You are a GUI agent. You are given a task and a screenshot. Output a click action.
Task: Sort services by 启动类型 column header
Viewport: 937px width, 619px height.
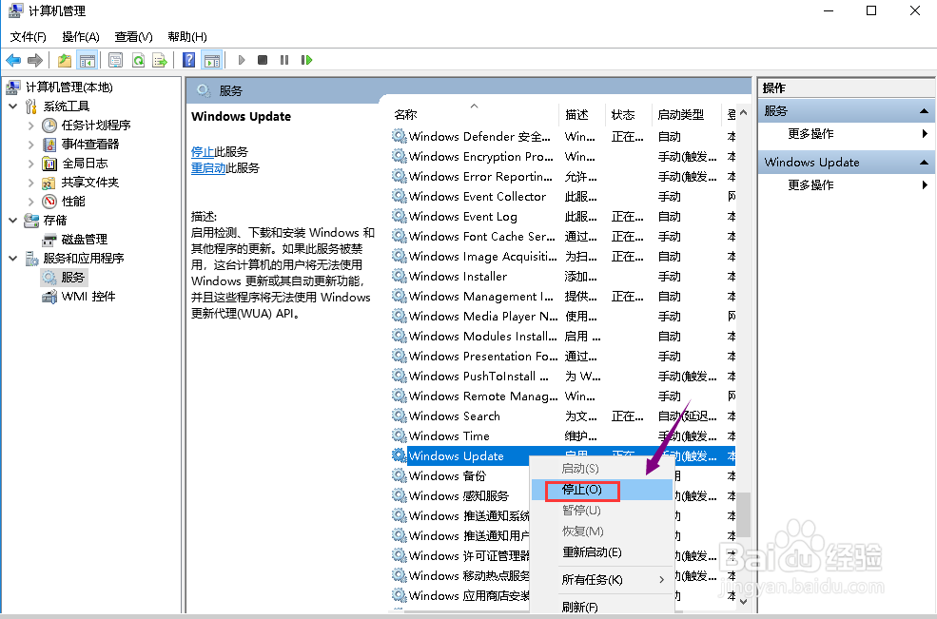pyautogui.click(x=687, y=114)
